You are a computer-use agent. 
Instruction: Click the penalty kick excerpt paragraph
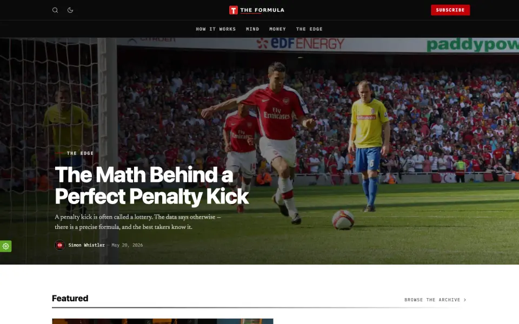click(138, 222)
